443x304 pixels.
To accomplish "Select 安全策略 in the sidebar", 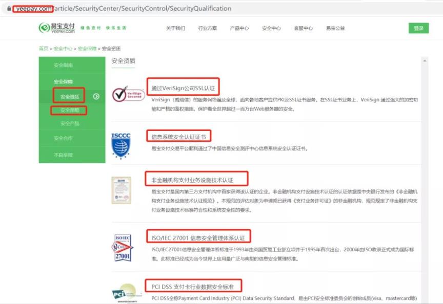I will 70,110.
